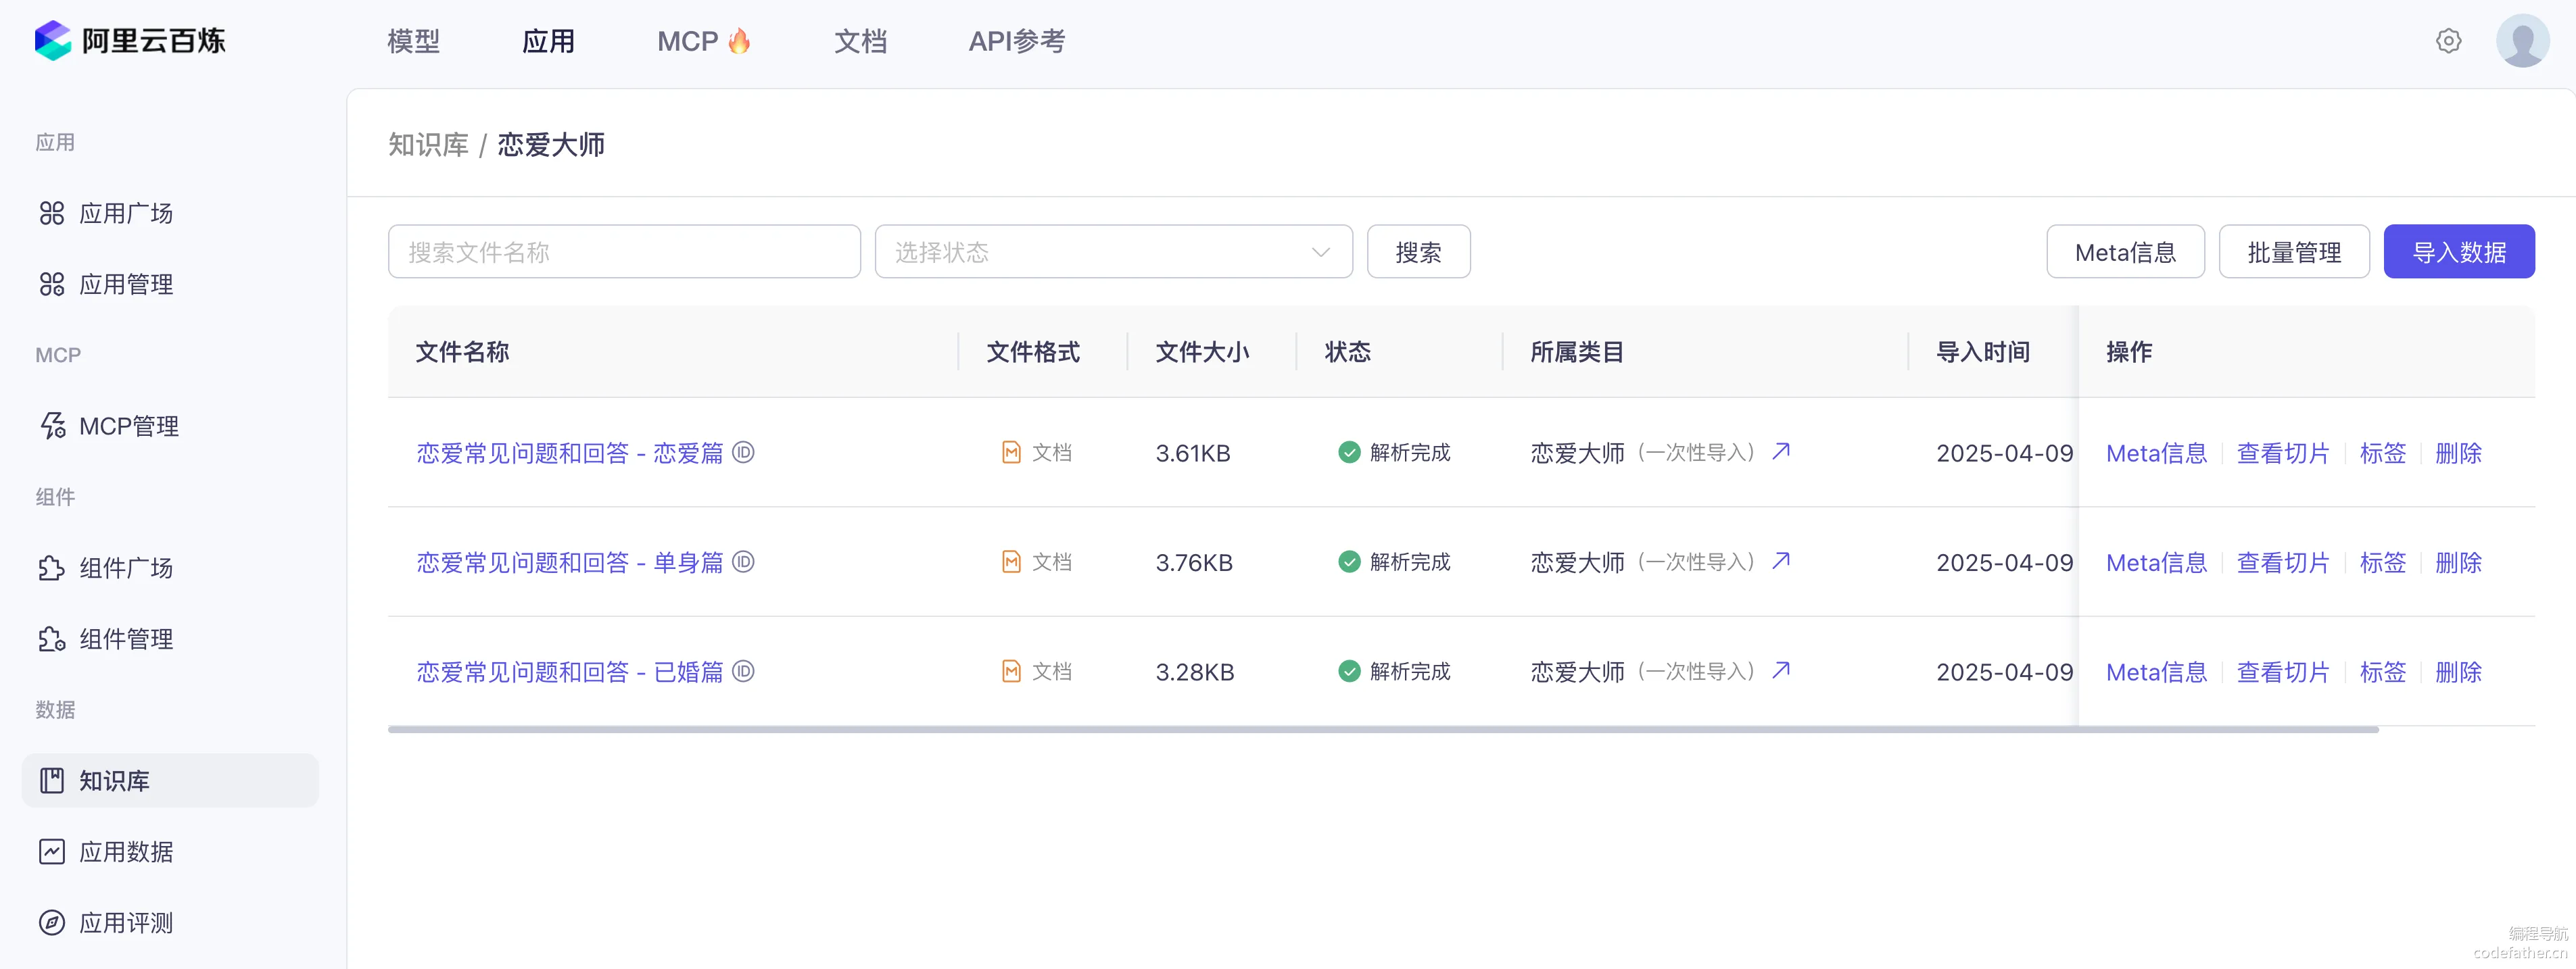Click the 导入数据 button
The width and height of the screenshot is (2576, 969).
[2458, 252]
